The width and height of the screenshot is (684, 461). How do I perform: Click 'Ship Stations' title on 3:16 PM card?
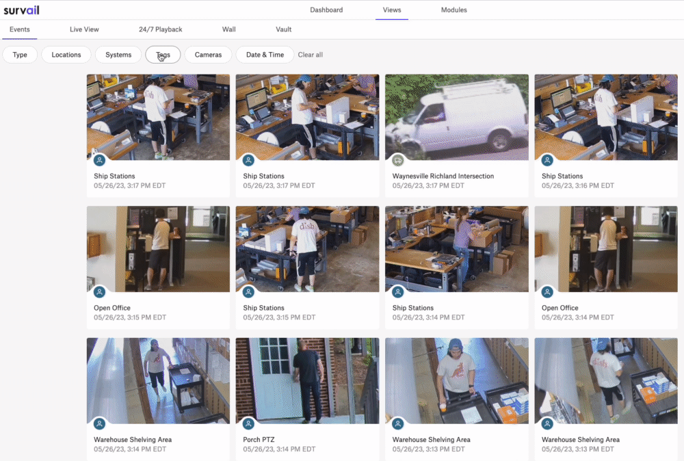point(562,176)
